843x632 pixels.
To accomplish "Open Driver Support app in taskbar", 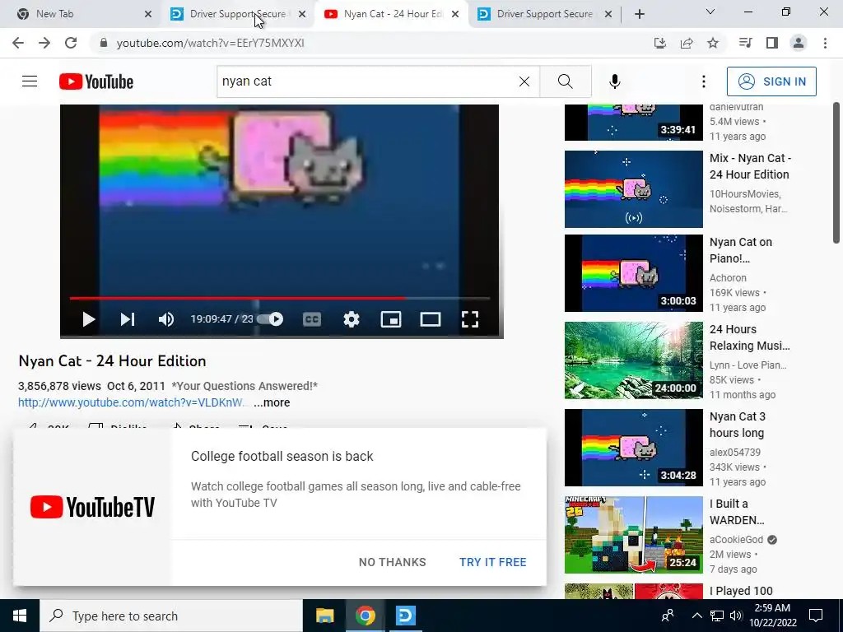I will tap(405, 616).
